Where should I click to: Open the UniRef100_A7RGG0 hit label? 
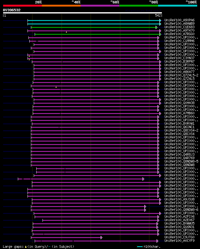tap(179, 34)
